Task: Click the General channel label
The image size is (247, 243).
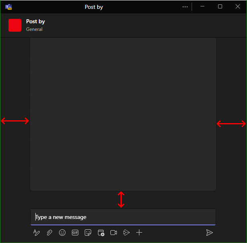Action: [34, 29]
